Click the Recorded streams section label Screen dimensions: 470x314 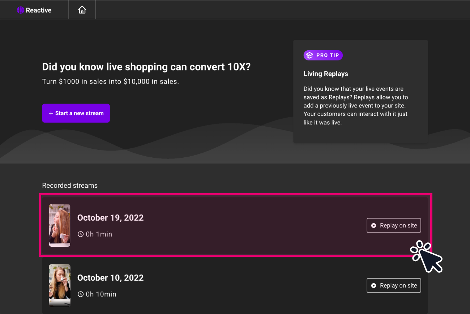(x=70, y=186)
